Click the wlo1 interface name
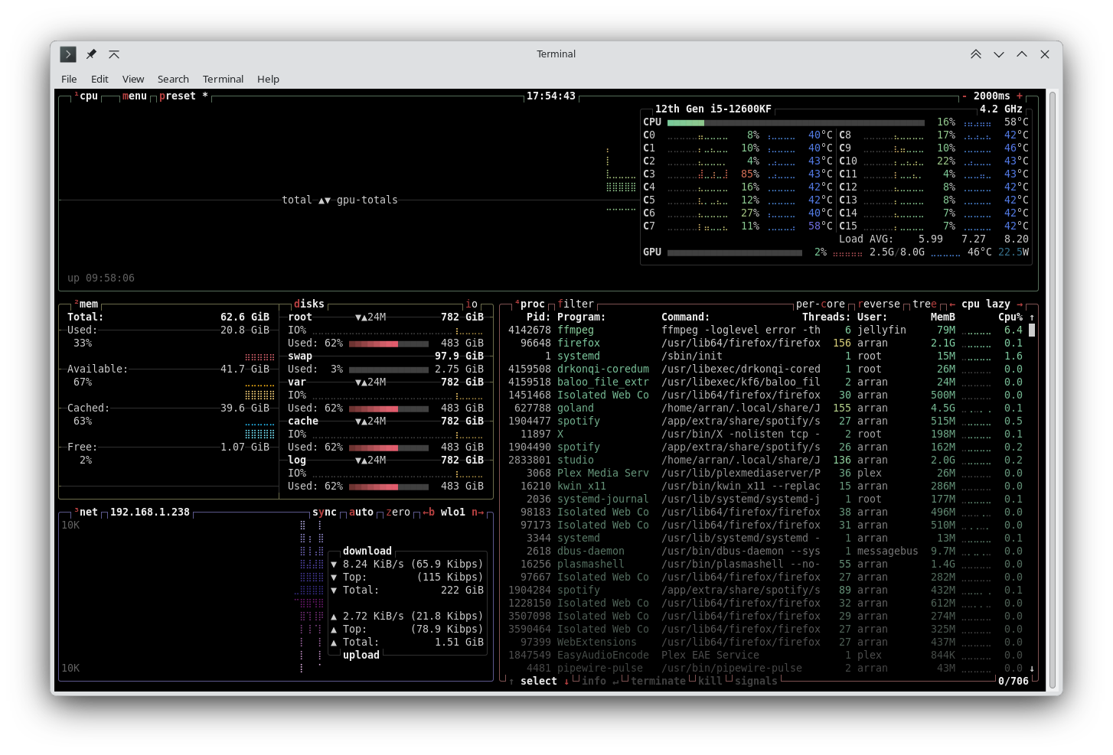The height and width of the screenshot is (755, 1113). click(x=453, y=513)
